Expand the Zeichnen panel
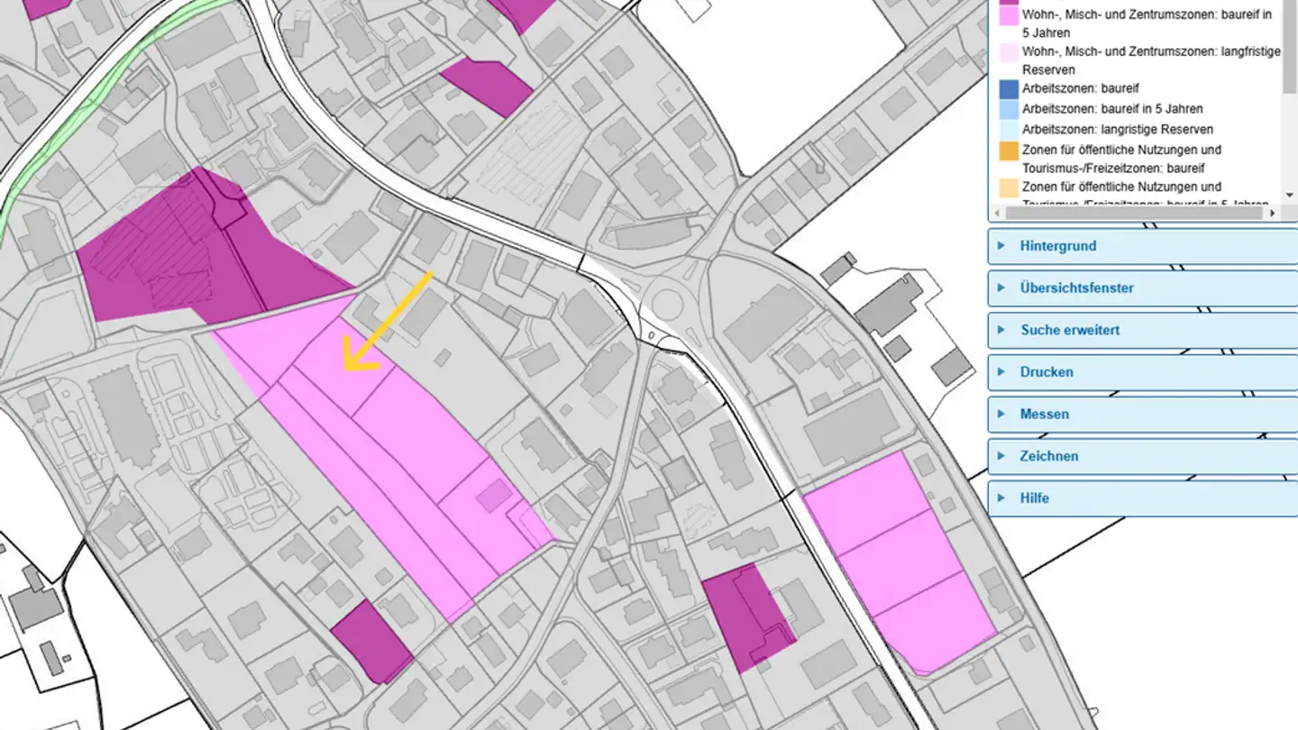The height and width of the screenshot is (730, 1298). [x=1048, y=456]
